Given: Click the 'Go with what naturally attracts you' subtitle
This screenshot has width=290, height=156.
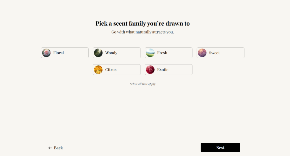Looking at the screenshot, I should [143, 32].
